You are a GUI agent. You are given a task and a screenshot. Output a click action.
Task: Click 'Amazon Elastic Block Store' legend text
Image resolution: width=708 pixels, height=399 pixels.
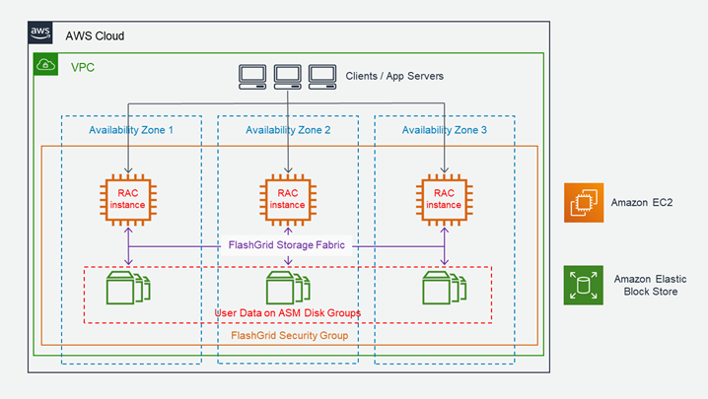pyautogui.click(x=650, y=286)
